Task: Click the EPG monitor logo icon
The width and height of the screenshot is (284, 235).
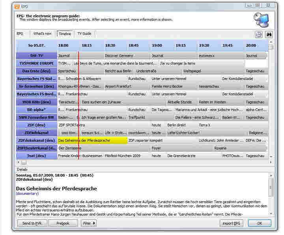Action: 261,19
